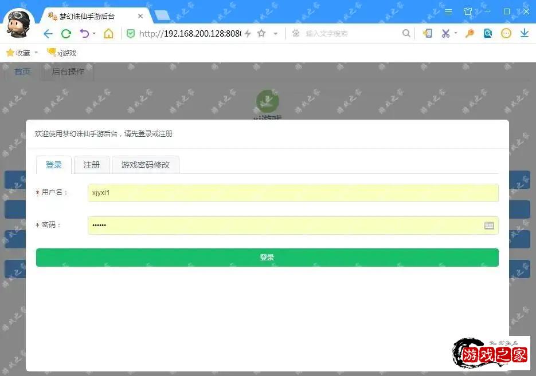Click the send-to-mobile icon

pos(427,33)
